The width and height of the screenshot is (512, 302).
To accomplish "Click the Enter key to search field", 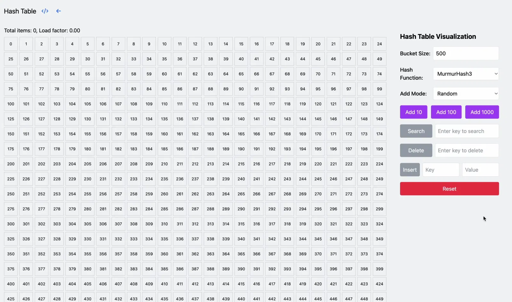I will (x=467, y=131).
